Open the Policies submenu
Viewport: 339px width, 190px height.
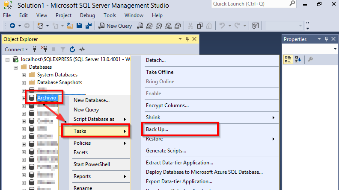coord(100,143)
